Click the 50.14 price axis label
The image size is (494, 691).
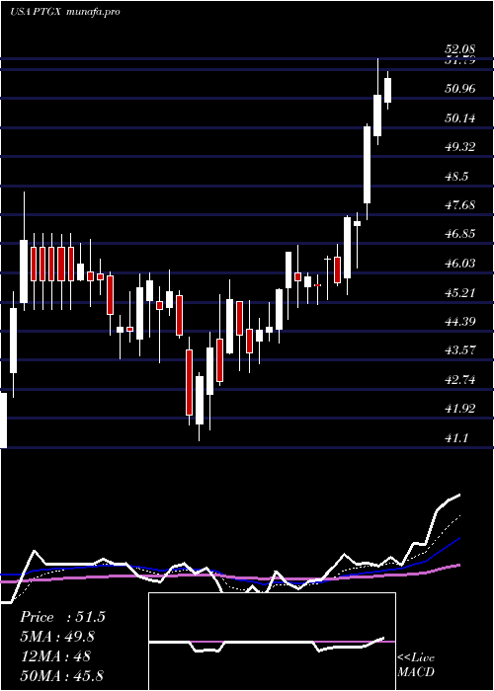(x=460, y=117)
